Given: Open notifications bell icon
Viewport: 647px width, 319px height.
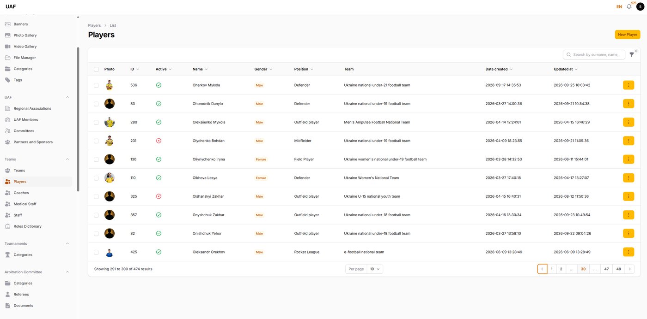Looking at the screenshot, I should pos(629,6).
